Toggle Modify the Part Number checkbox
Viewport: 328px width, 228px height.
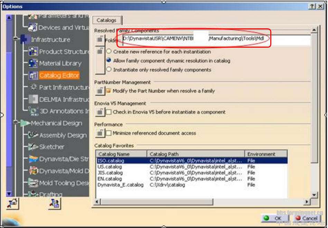109,91
